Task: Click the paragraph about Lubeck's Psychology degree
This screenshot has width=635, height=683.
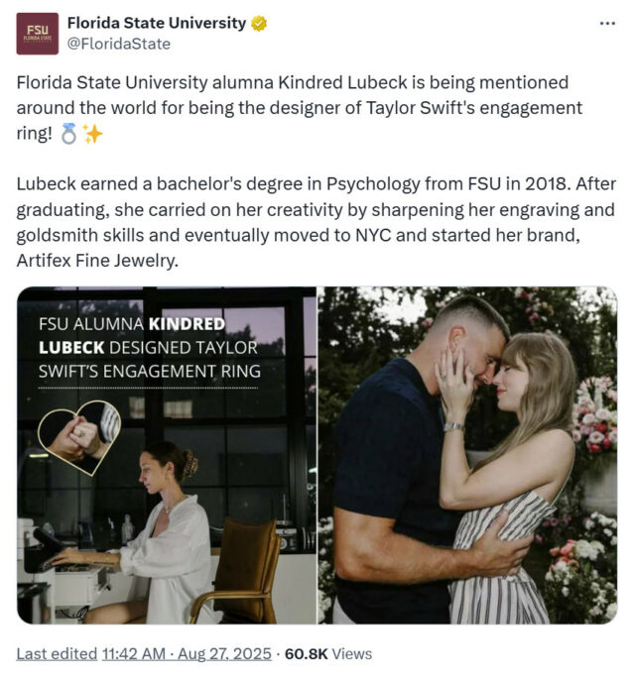Action: click(x=317, y=222)
